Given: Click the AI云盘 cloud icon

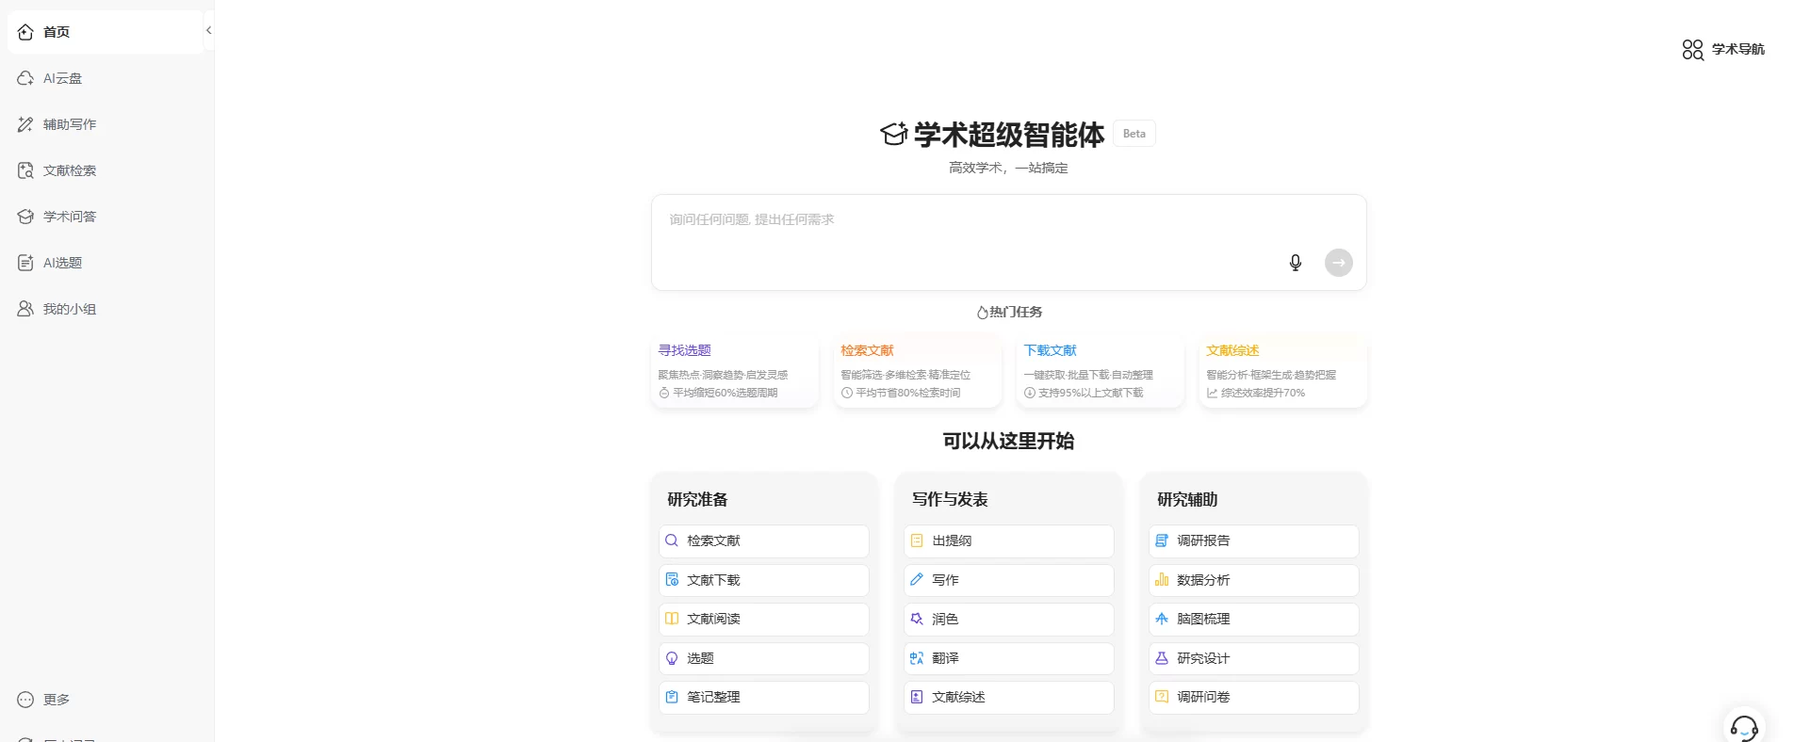Looking at the screenshot, I should coord(25,78).
